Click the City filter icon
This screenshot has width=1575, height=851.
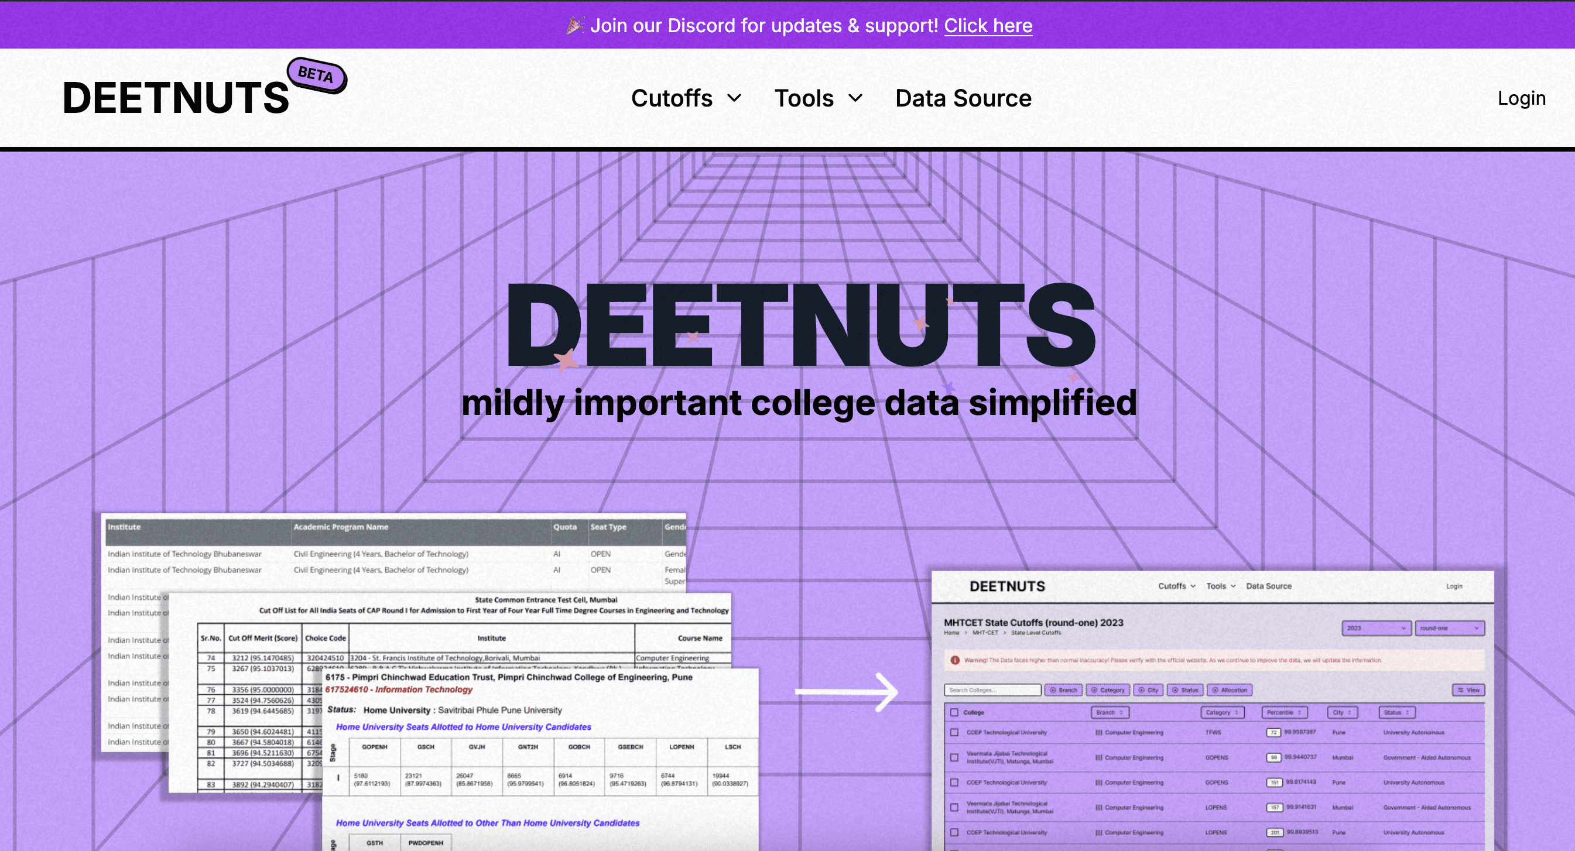pyautogui.click(x=1142, y=690)
